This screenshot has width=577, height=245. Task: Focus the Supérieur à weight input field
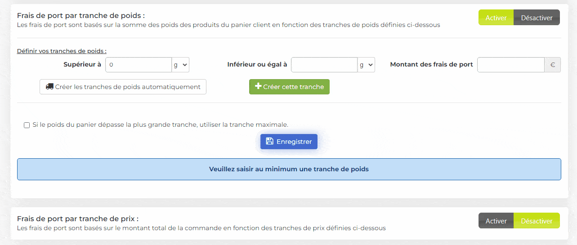139,65
